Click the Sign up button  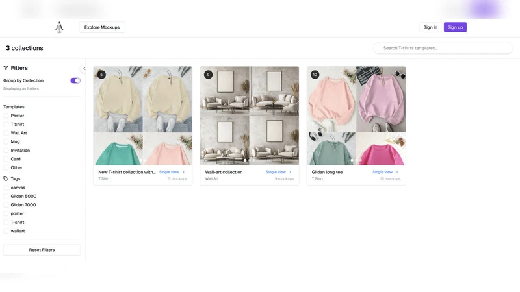pos(455,27)
